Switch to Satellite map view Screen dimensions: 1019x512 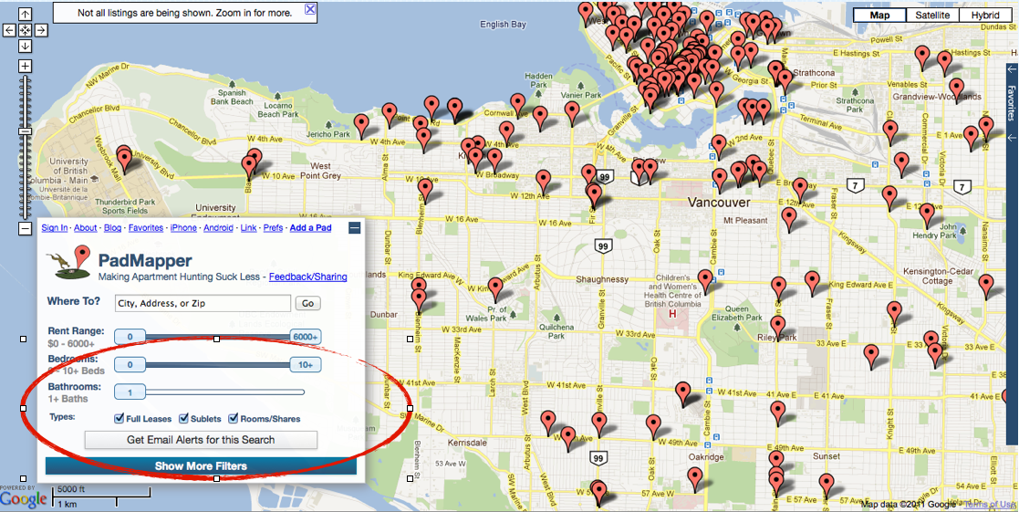click(x=932, y=16)
